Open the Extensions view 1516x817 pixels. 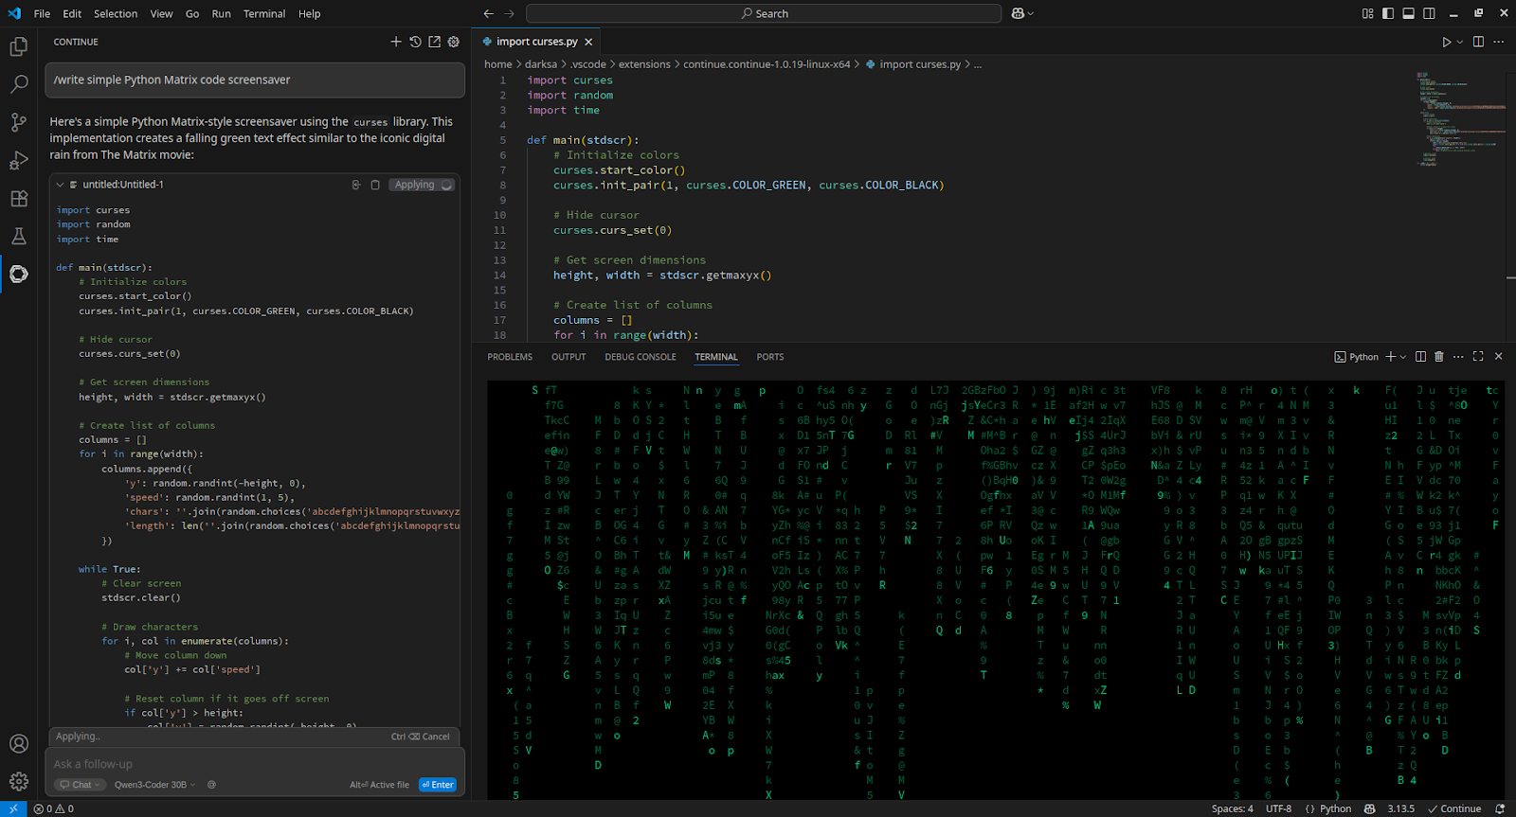(18, 198)
